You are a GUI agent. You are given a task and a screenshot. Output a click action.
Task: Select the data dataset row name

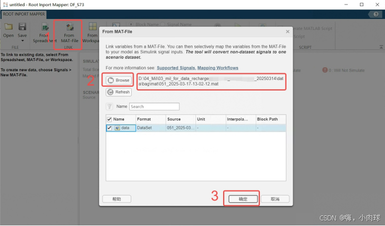point(125,128)
